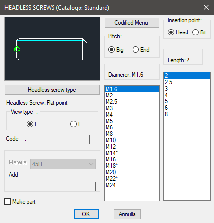Choose Head as insertion point
Viewport: 214px width, 223px height.
click(178, 32)
